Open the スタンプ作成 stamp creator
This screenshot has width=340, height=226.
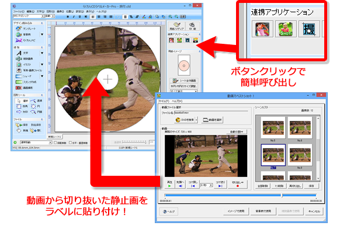click(26, 82)
